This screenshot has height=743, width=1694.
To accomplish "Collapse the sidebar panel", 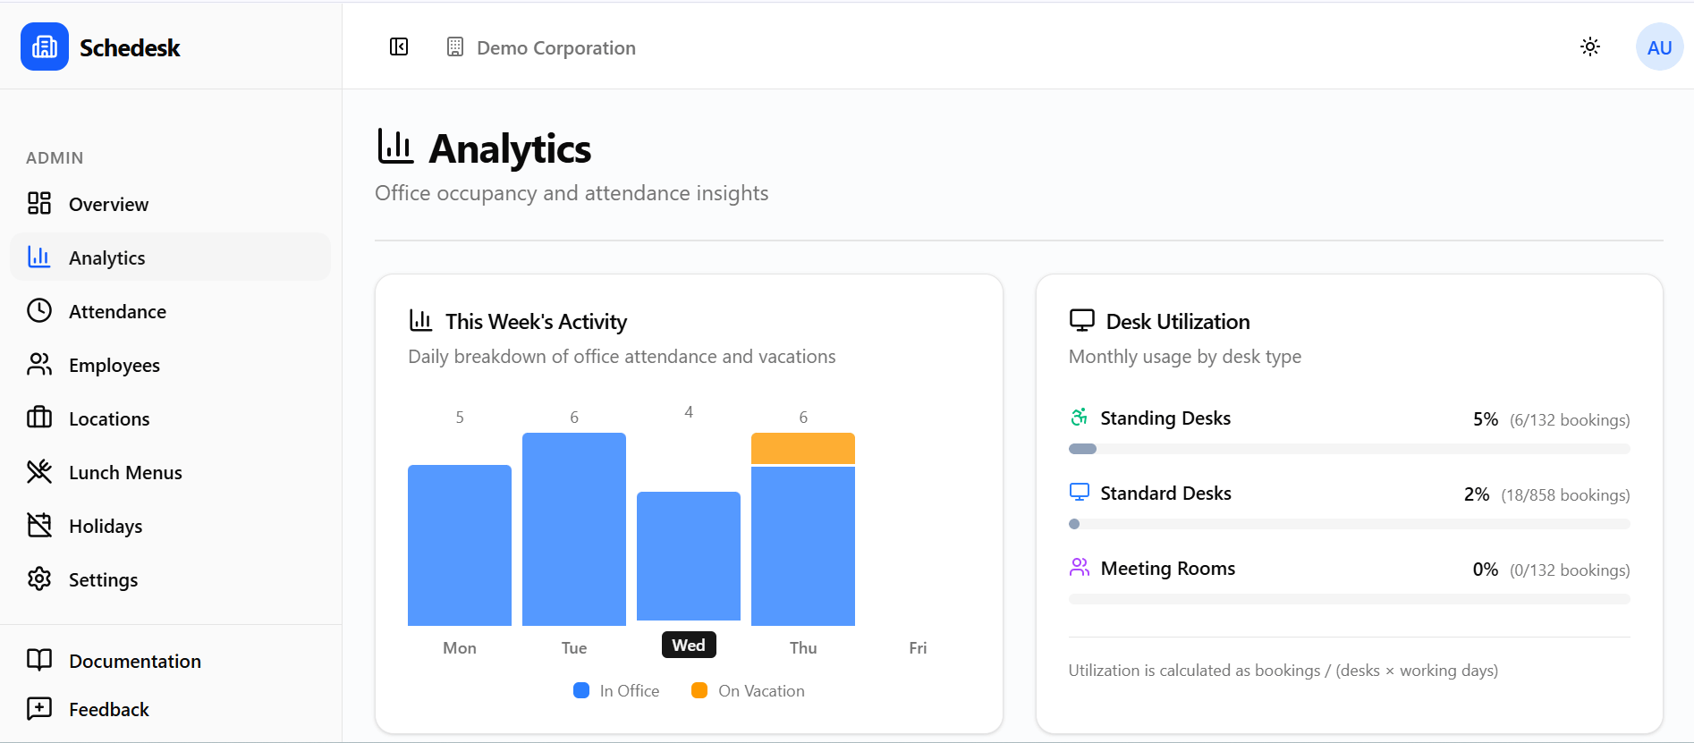I will pyautogui.click(x=399, y=46).
